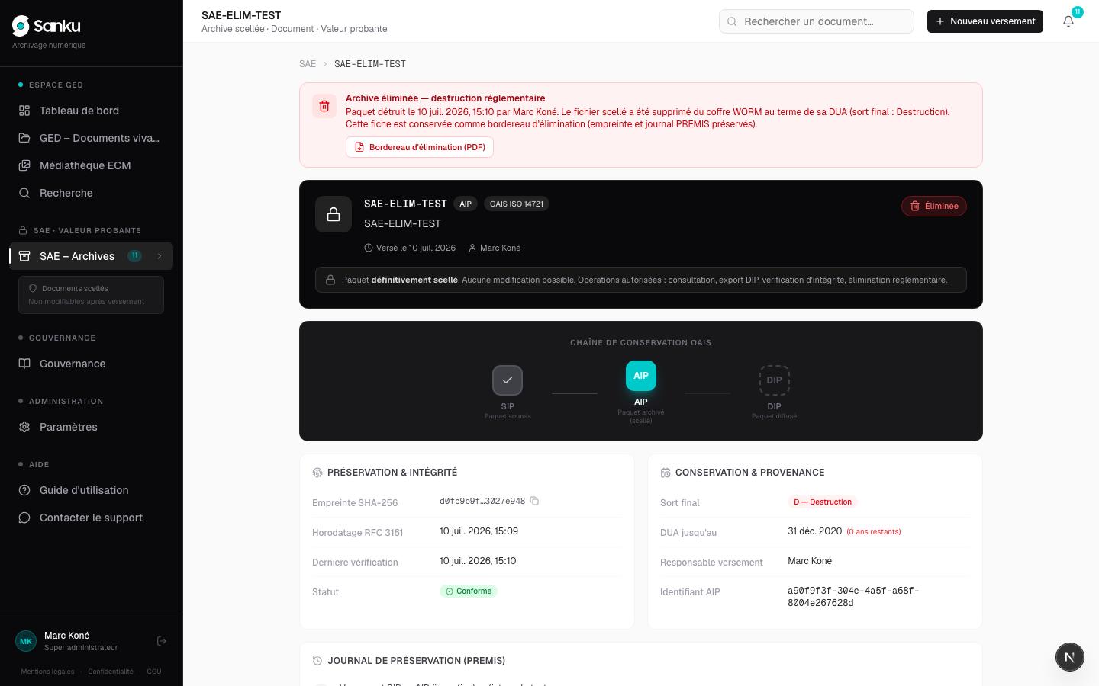Copy the SHA-256 fingerprint
Image resolution: width=1099 pixels, height=686 pixels.
[534, 501]
